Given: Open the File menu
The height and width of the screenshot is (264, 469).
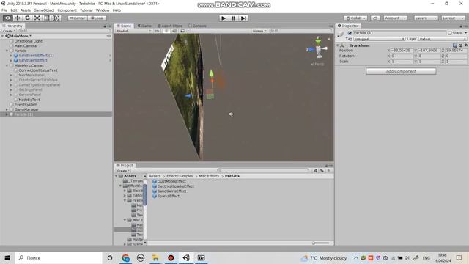Looking at the screenshot, I should point(4,10).
